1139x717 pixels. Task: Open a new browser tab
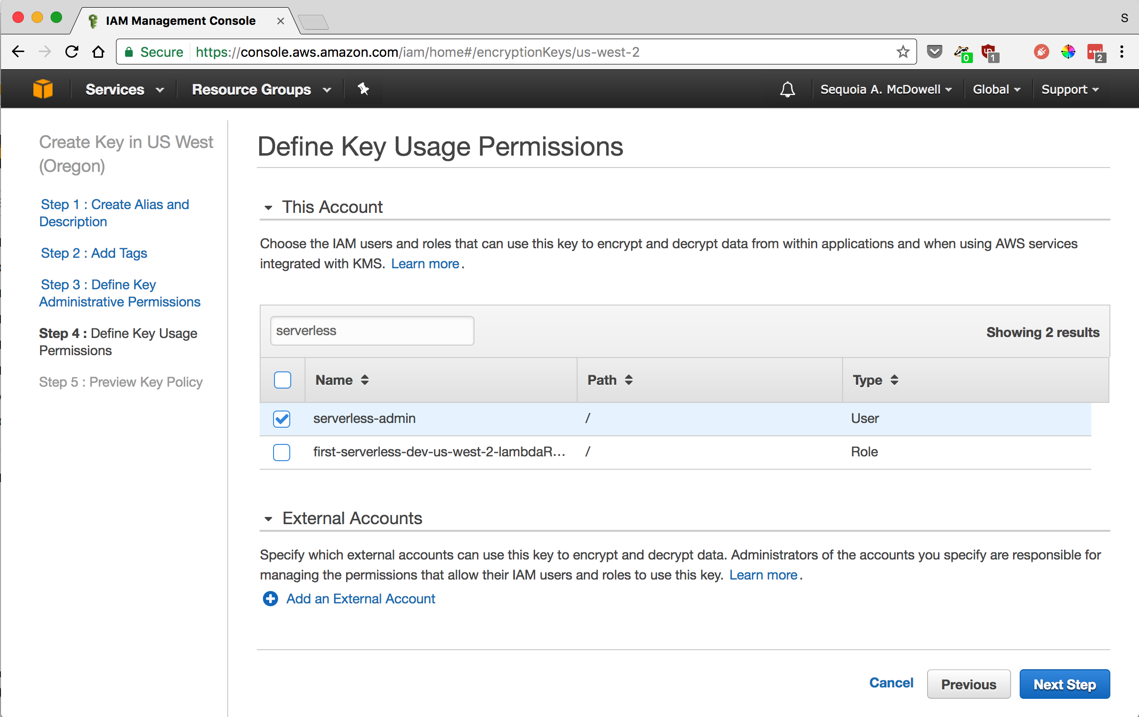(313, 22)
